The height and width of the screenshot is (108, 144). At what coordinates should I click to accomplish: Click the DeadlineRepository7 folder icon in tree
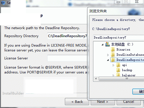[x=113, y=60]
